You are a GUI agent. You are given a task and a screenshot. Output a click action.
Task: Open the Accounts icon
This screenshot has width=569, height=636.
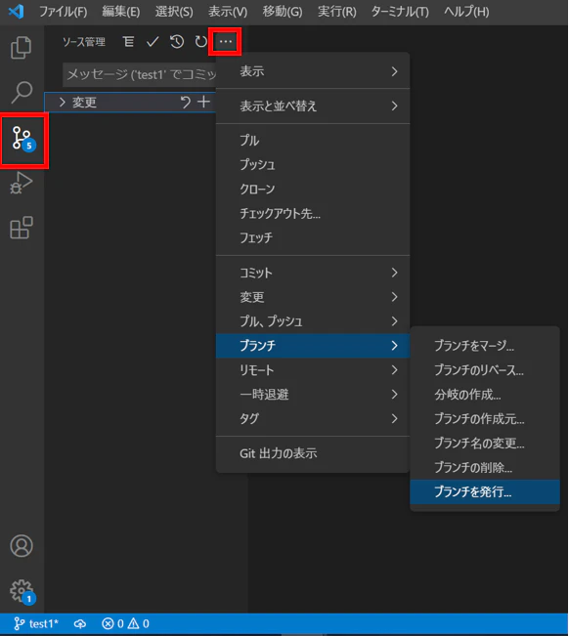click(22, 545)
